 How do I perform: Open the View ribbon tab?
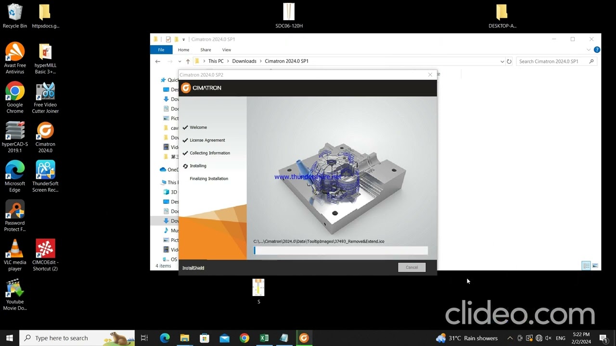click(227, 49)
